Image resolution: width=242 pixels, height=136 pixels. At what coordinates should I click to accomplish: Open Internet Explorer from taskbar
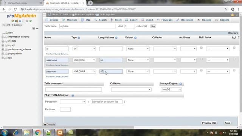(16, 133)
